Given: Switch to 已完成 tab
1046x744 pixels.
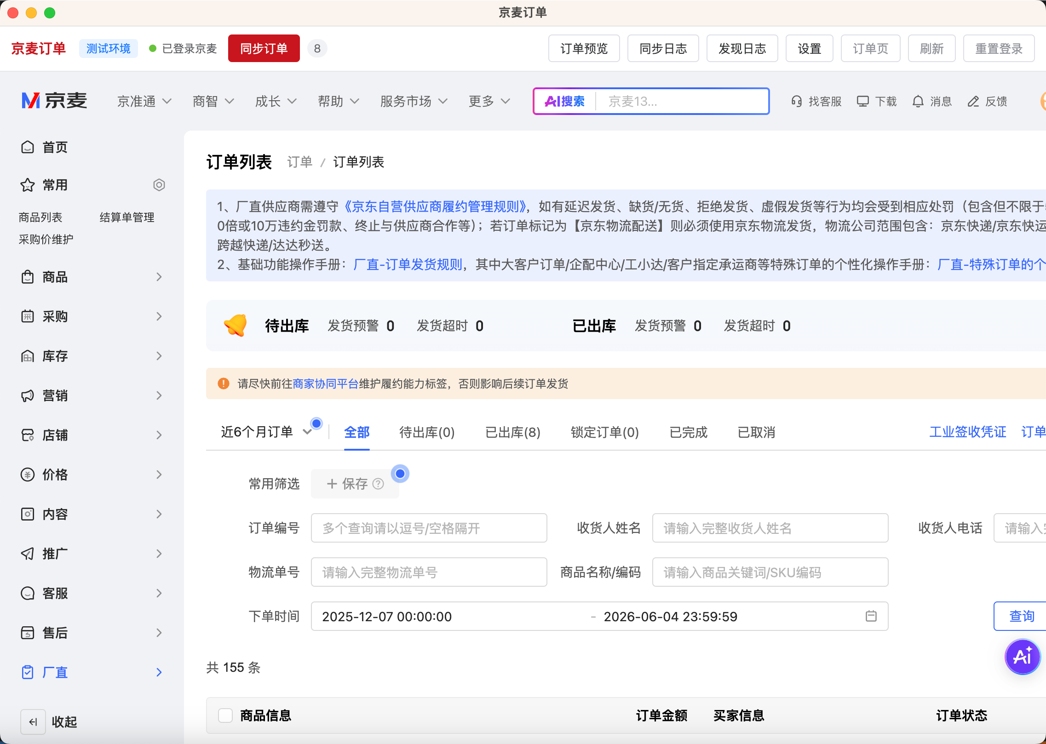Looking at the screenshot, I should 689,432.
